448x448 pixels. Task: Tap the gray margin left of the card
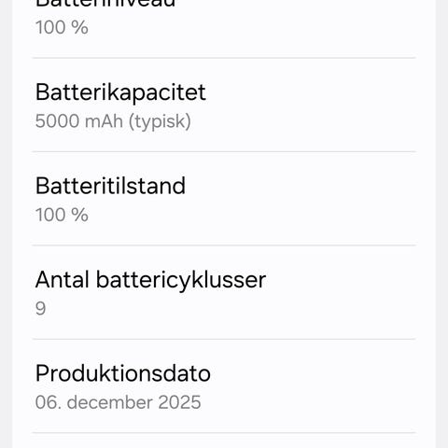pos(6,224)
